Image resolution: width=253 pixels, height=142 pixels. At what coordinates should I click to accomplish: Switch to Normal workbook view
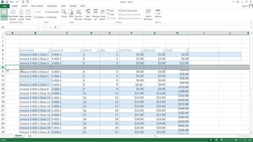pyautogui.click(x=4, y=15)
